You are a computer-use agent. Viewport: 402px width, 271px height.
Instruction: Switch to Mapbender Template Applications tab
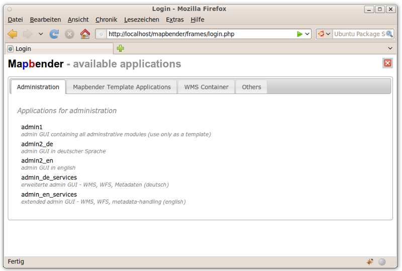[122, 87]
